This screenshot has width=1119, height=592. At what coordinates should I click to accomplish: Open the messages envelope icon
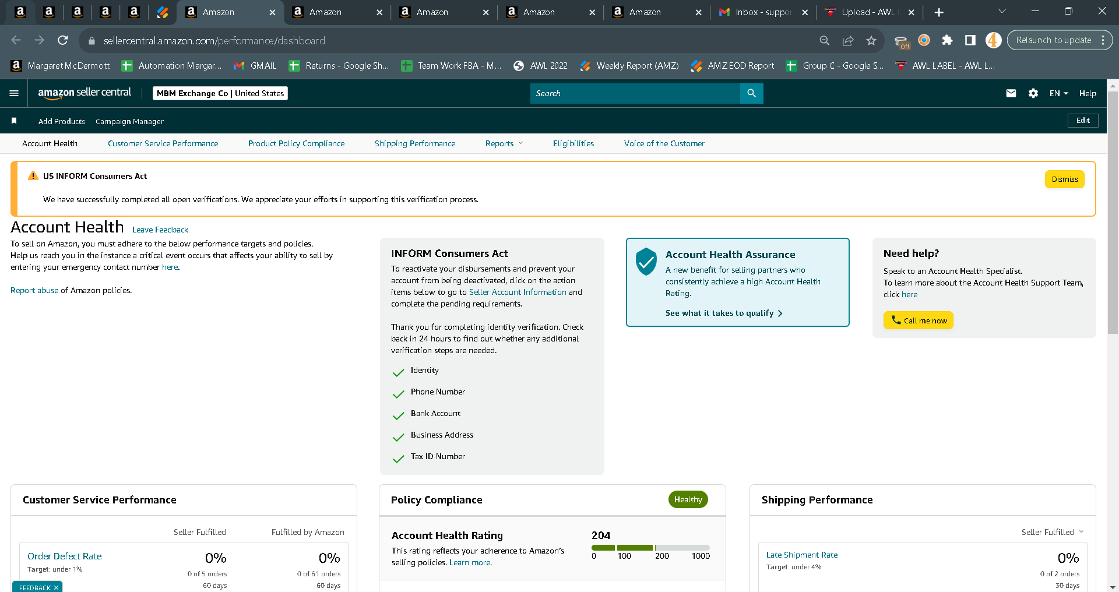click(x=1011, y=93)
